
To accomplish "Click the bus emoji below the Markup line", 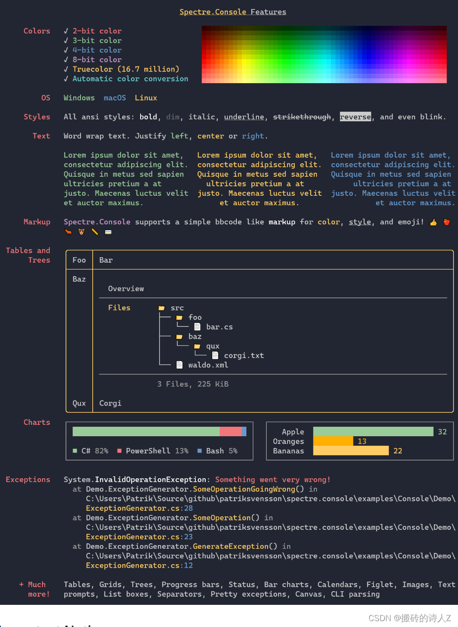I will tap(108, 232).
